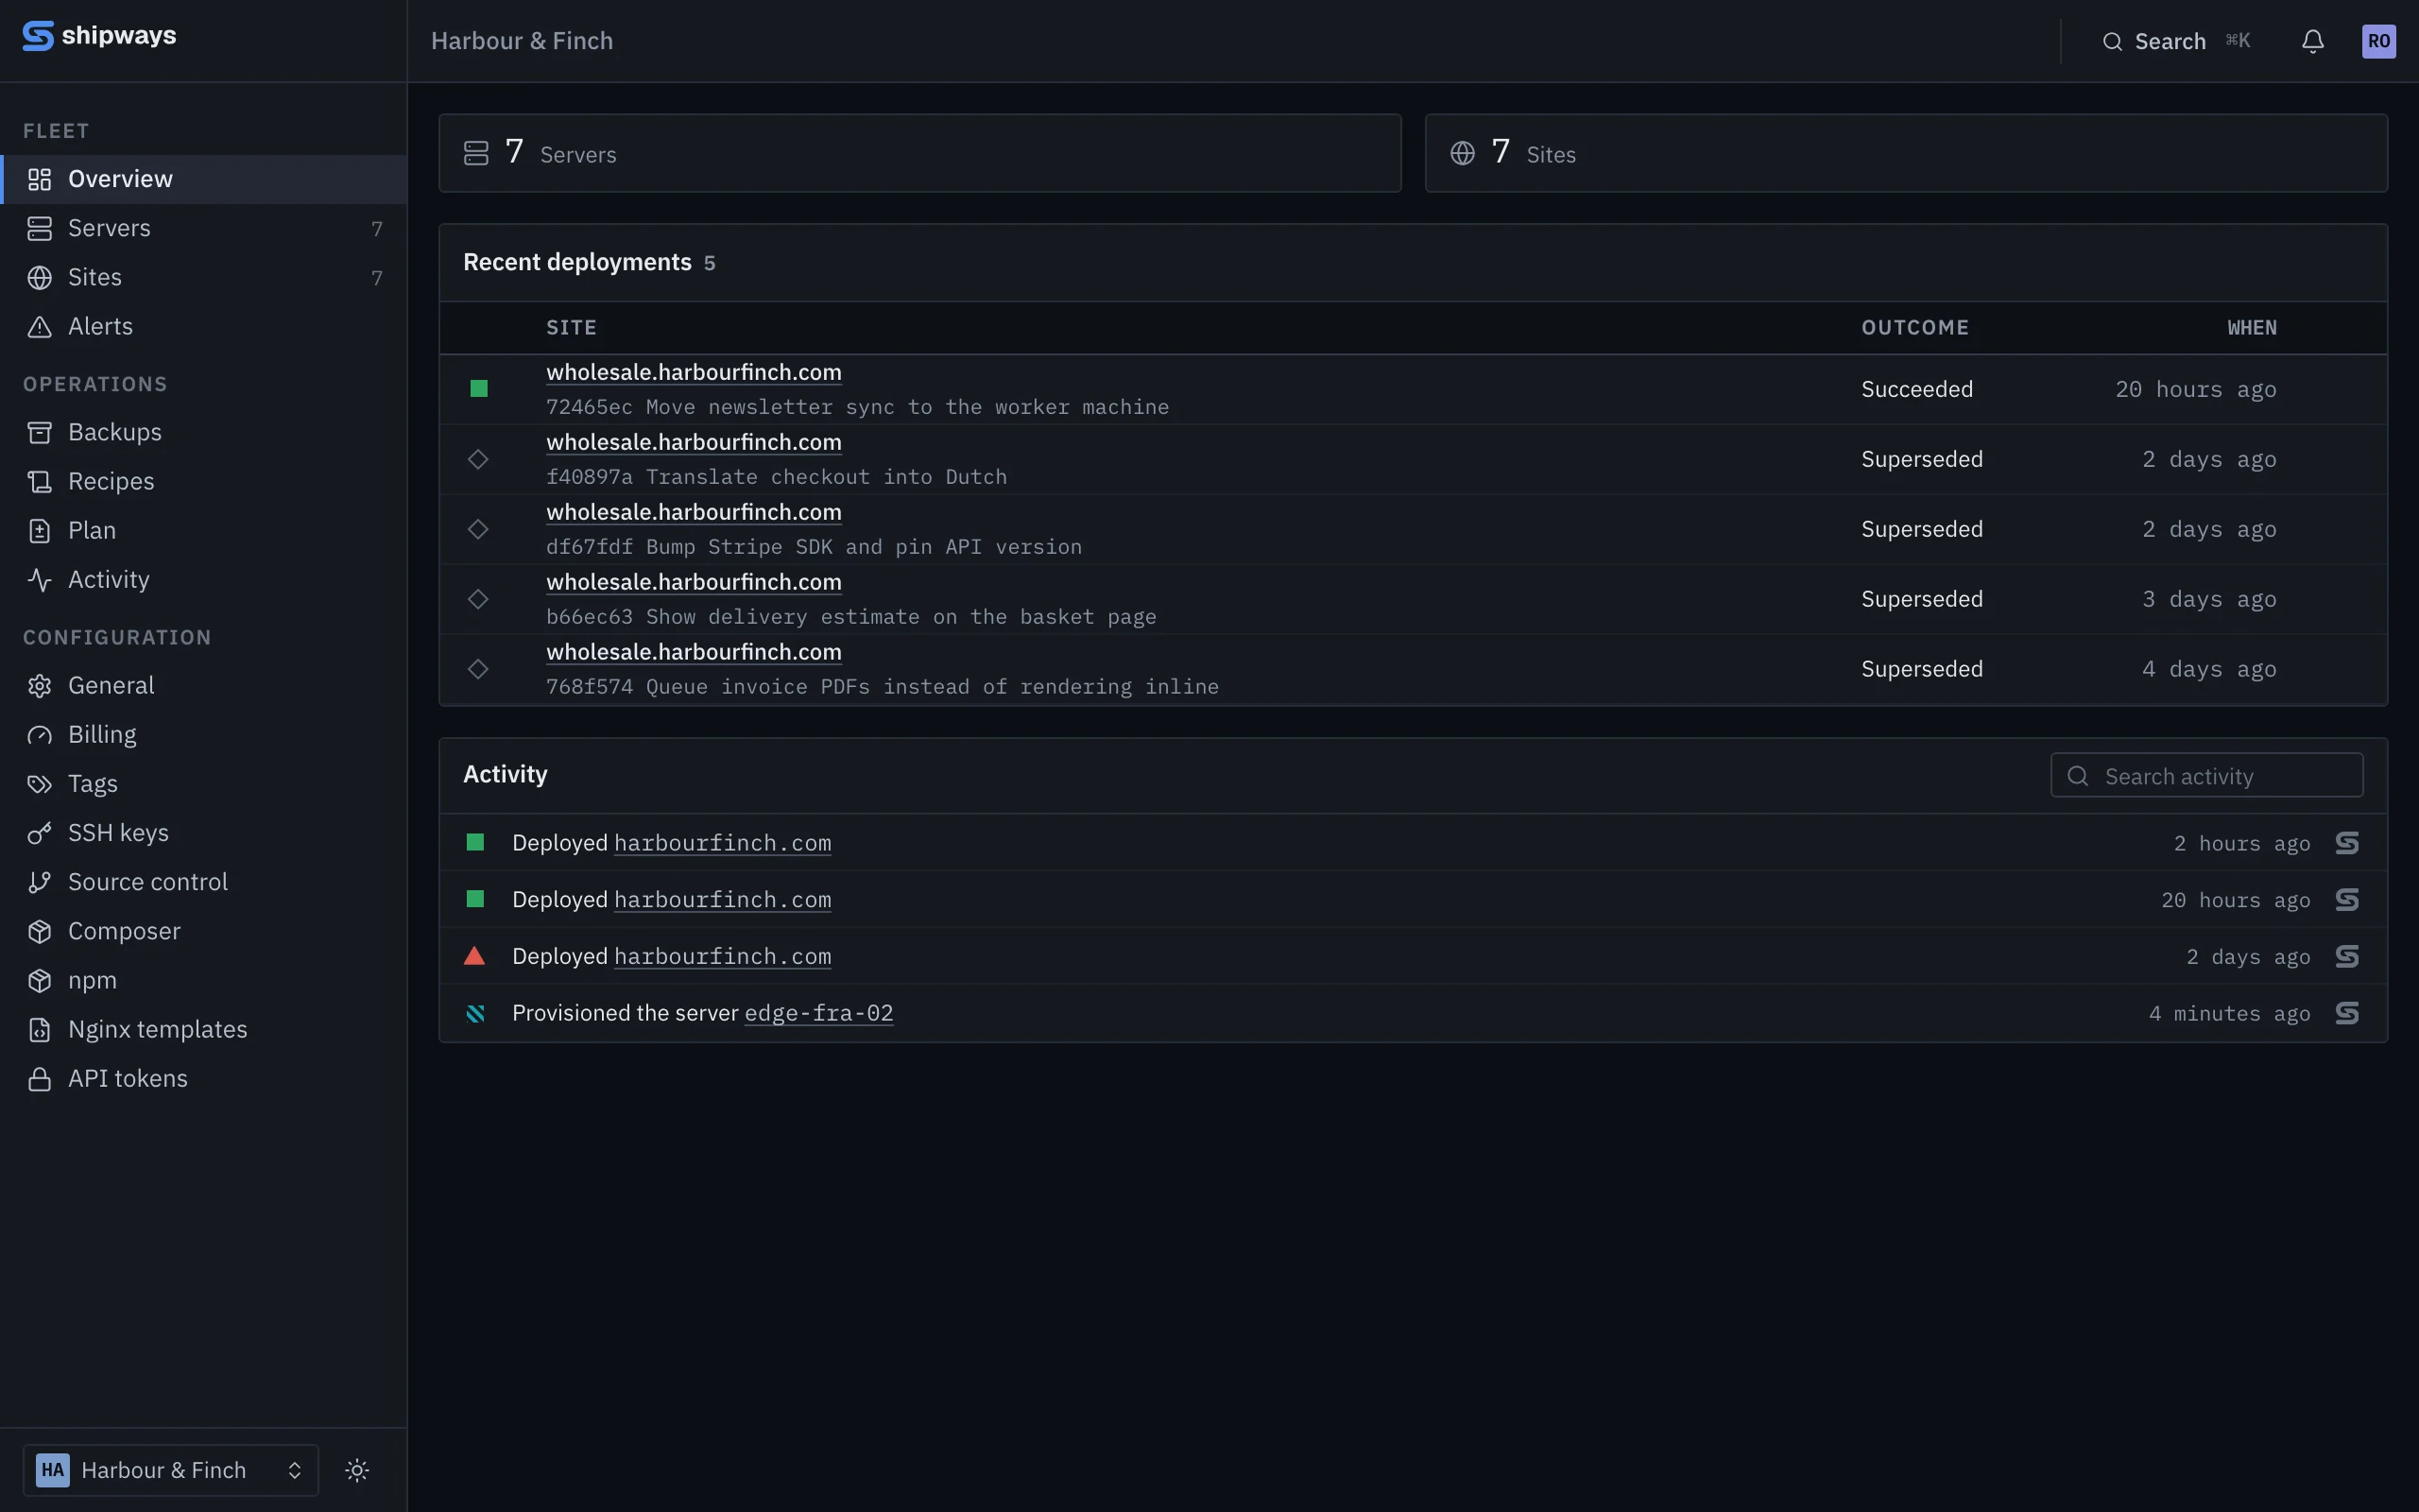Open wholesale.harbourfinch.com link for commit f40897a

point(694,442)
